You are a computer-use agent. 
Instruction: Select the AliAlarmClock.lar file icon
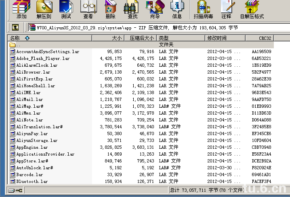pos(13,65)
